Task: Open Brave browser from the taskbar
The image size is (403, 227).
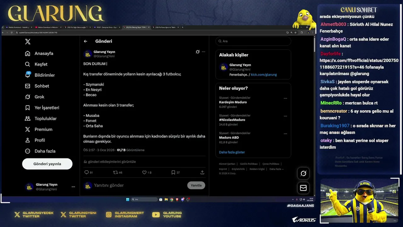Action: coord(177,199)
